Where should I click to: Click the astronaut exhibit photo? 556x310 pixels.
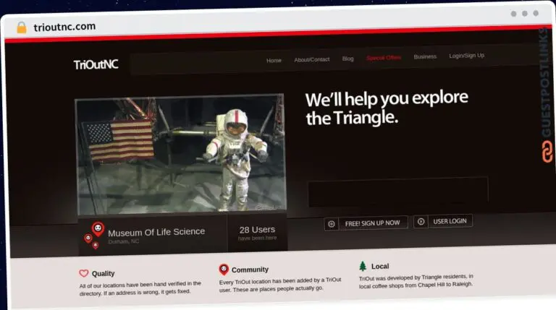point(180,155)
